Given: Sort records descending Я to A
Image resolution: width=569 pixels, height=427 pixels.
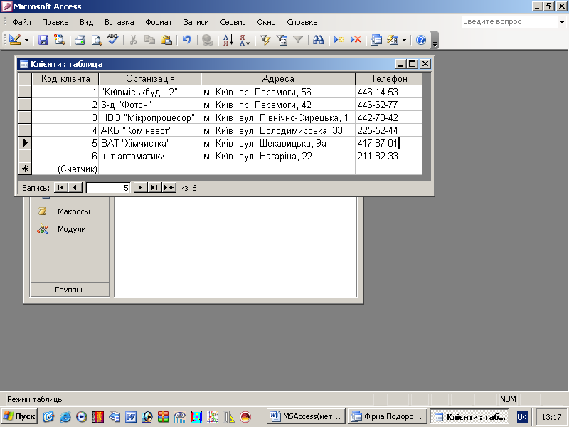Looking at the screenshot, I should pos(245,40).
